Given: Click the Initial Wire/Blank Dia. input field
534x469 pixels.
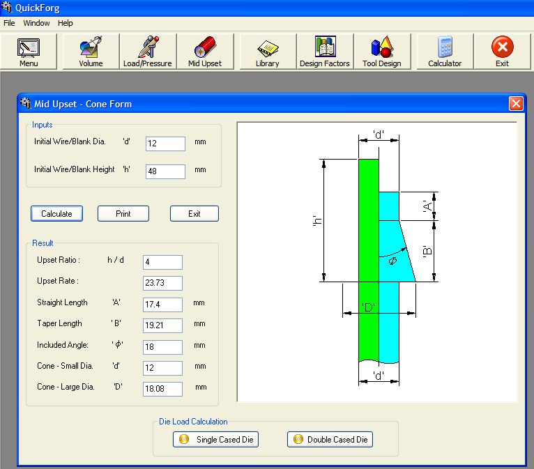Looking at the screenshot, I should (165, 144).
